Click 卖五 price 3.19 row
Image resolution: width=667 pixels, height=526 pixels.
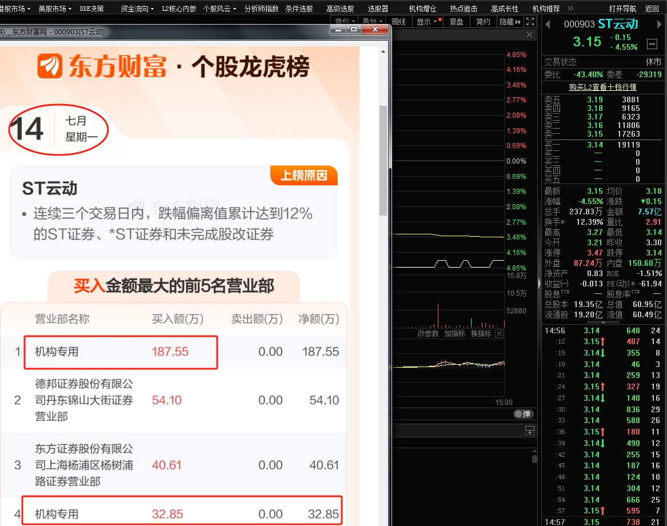603,99
